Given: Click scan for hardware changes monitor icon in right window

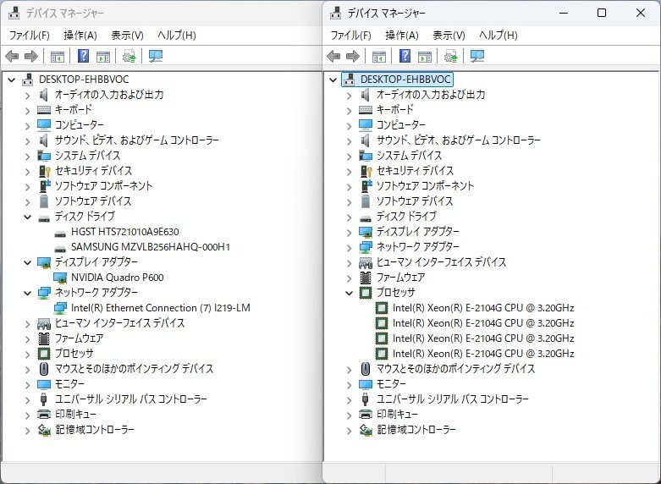Looking at the screenshot, I should (x=477, y=56).
